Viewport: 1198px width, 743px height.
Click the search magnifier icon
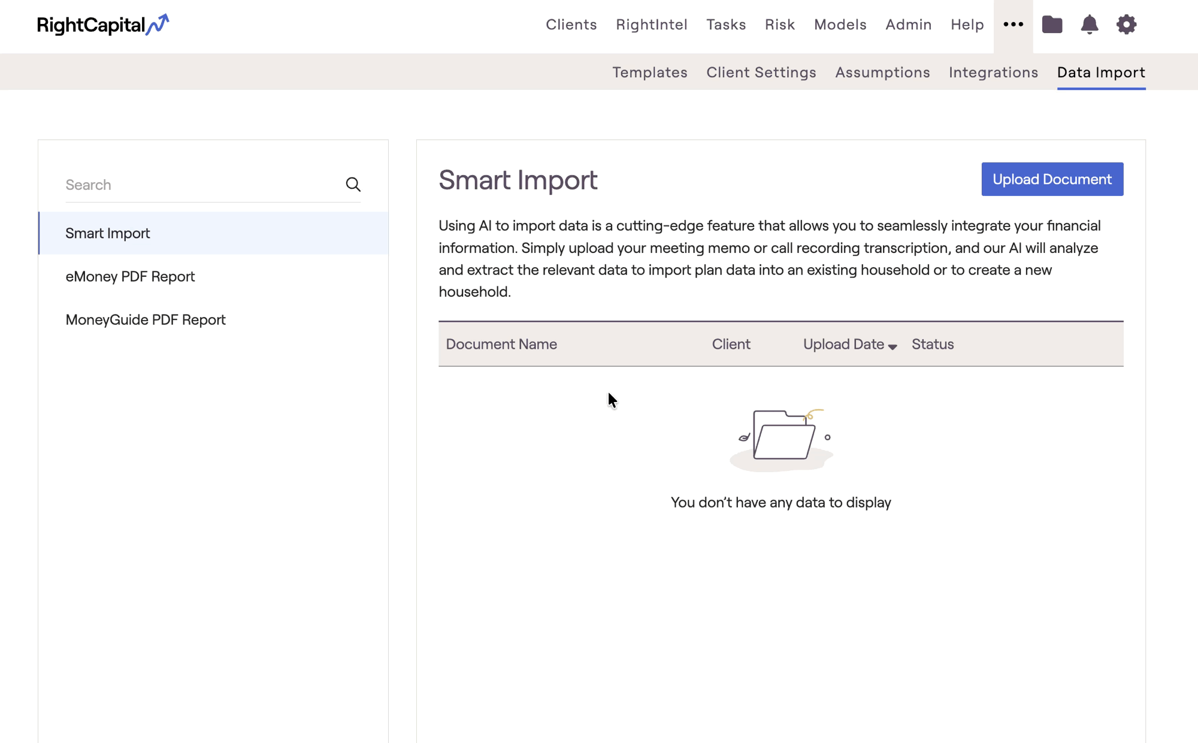coord(353,185)
